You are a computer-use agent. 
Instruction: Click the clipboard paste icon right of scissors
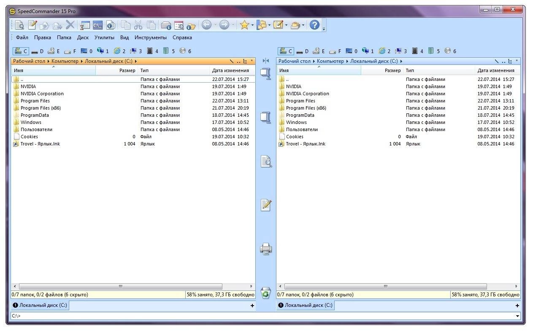click(151, 25)
